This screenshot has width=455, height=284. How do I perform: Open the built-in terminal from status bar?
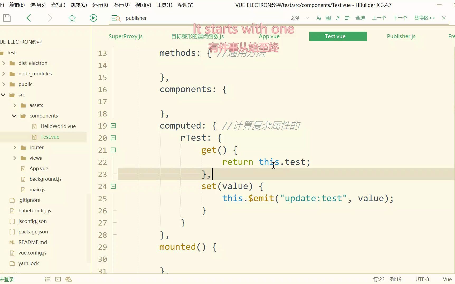click(58, 279)
